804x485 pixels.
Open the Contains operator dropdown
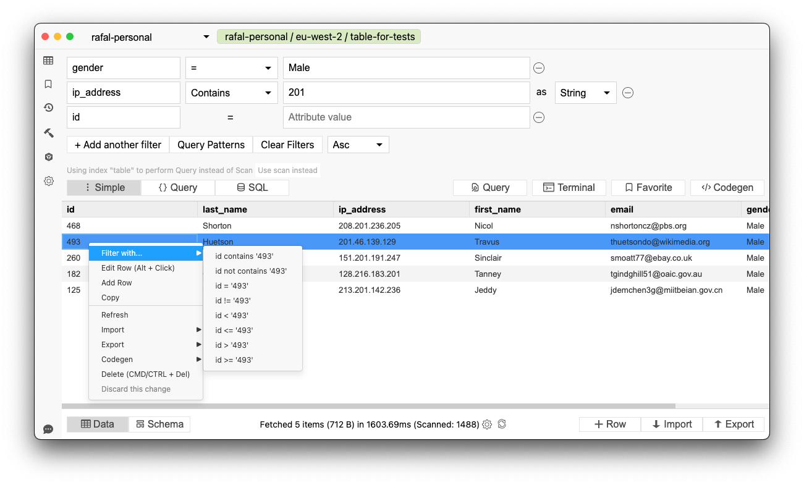pyautogui.click(x=231, y=93)
